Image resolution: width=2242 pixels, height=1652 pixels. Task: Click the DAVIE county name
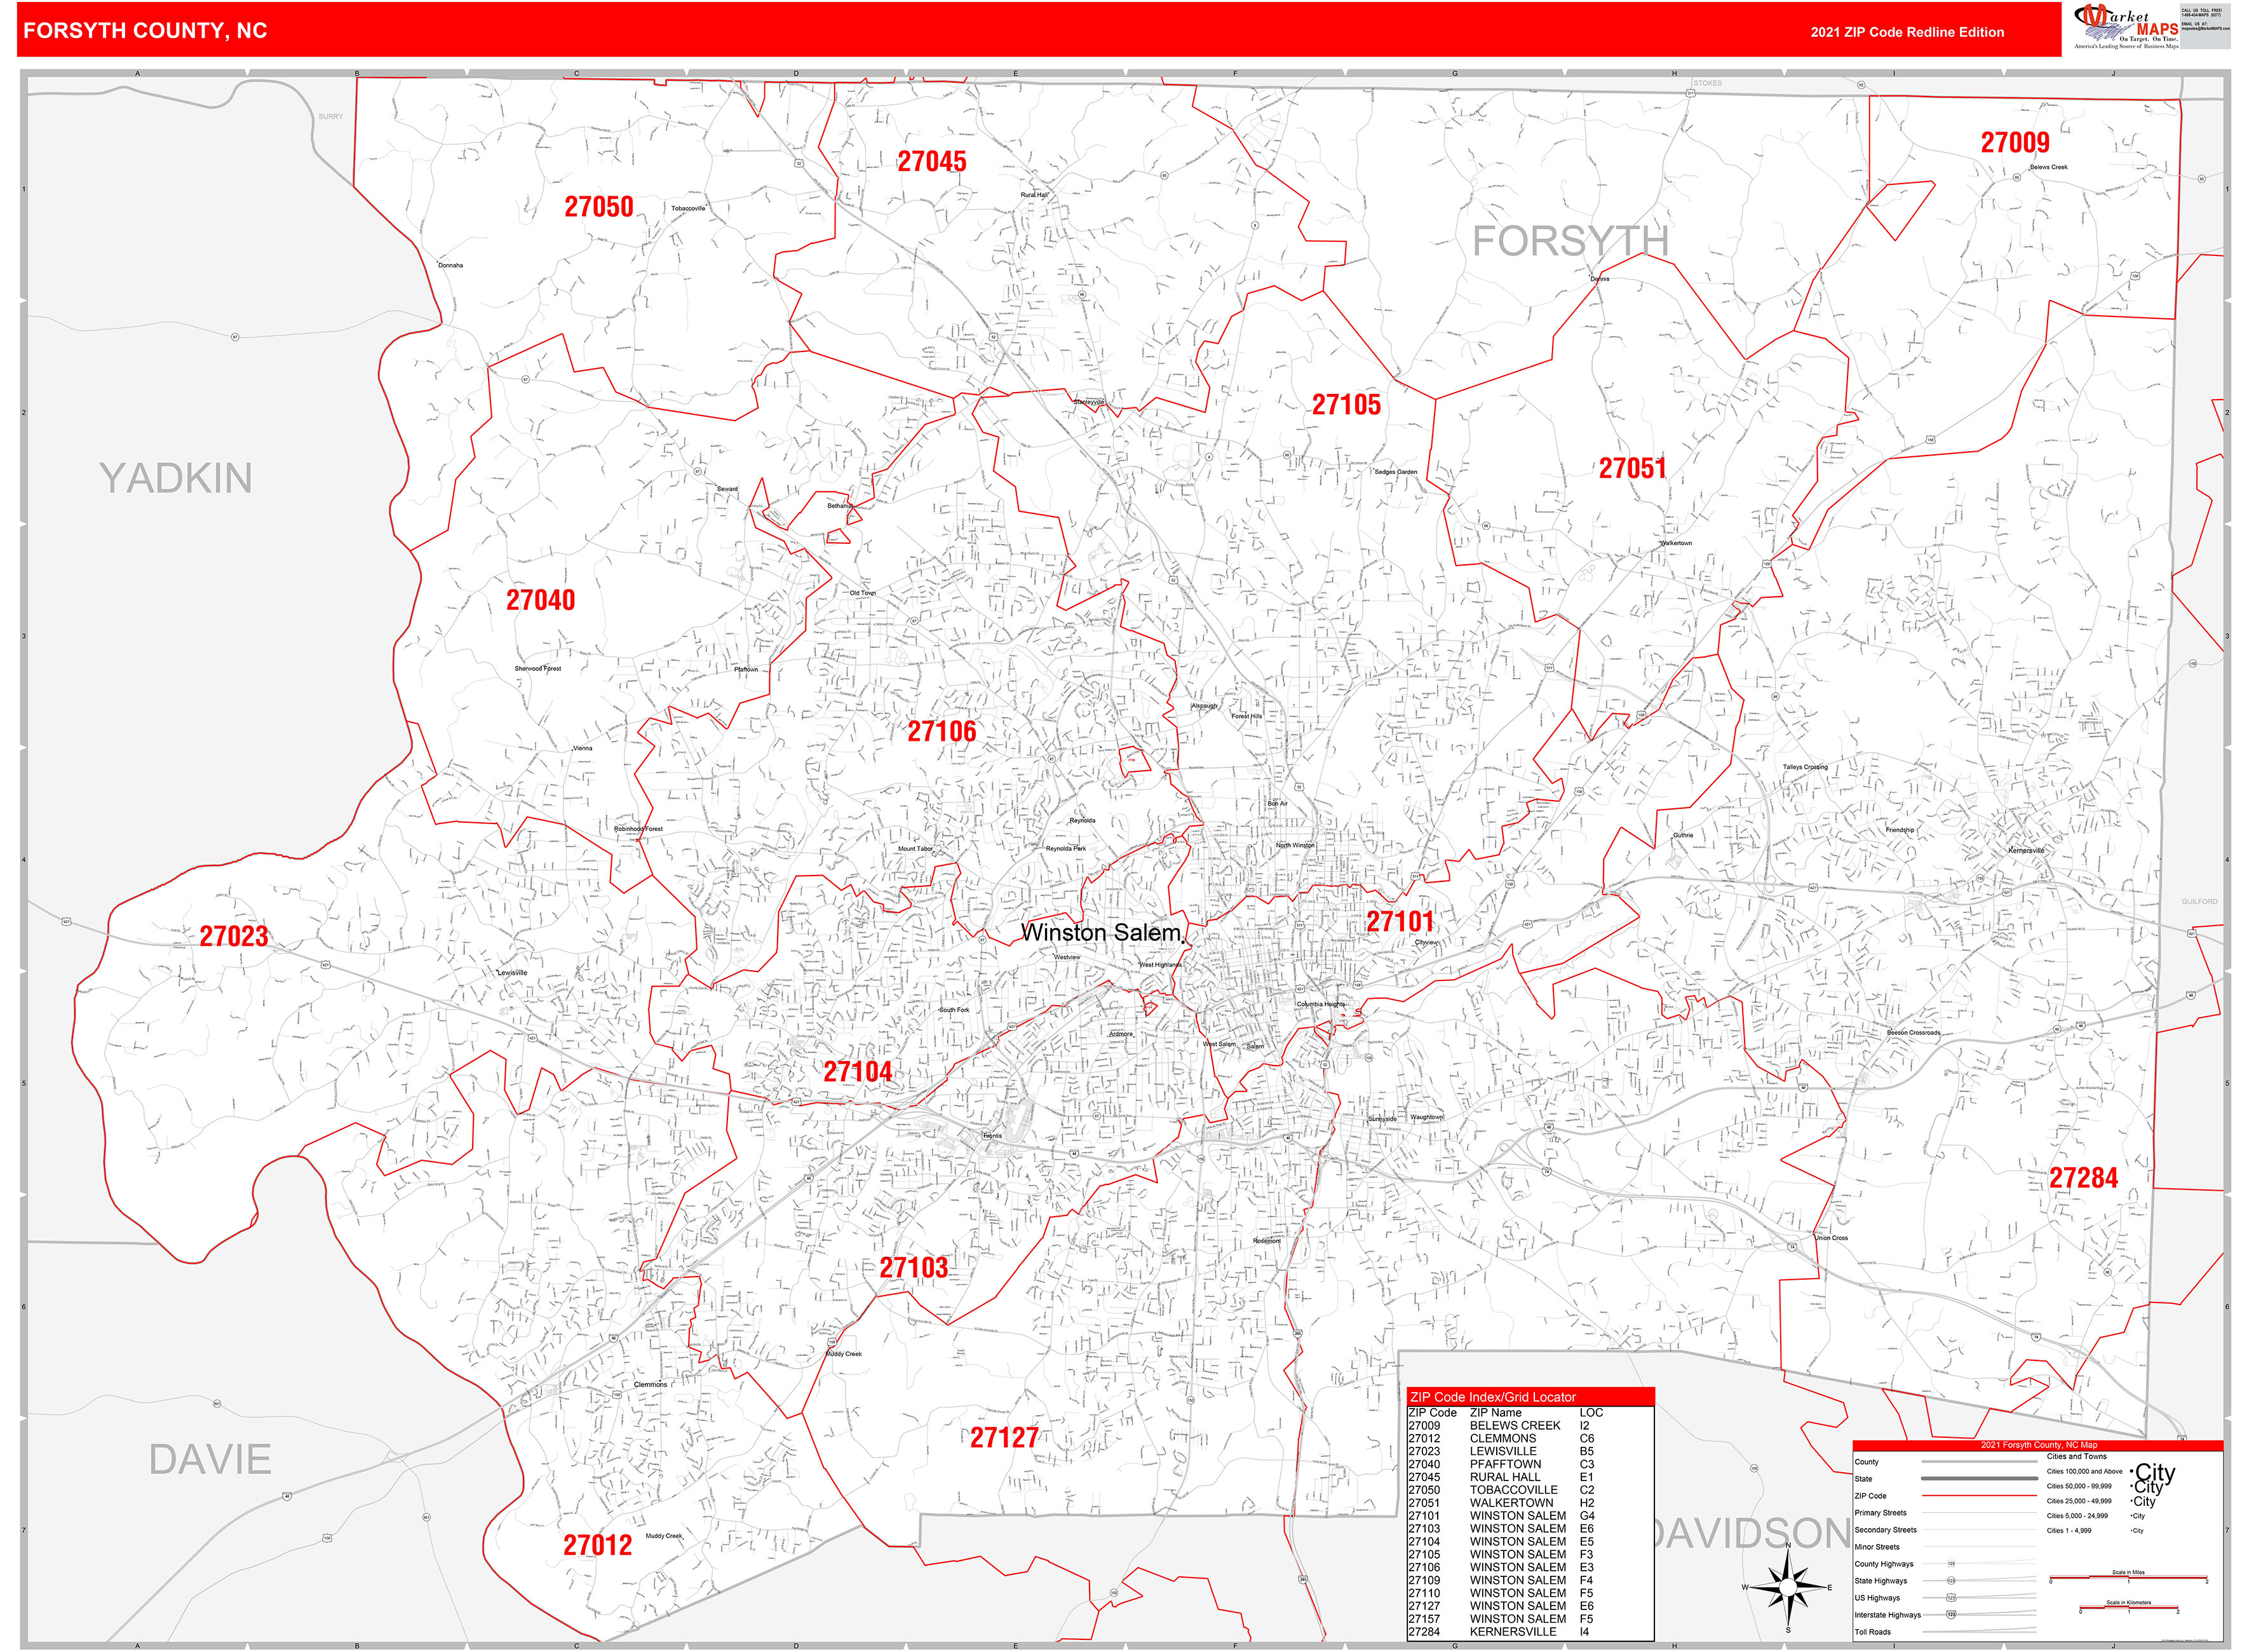[x=210, y=1460]
